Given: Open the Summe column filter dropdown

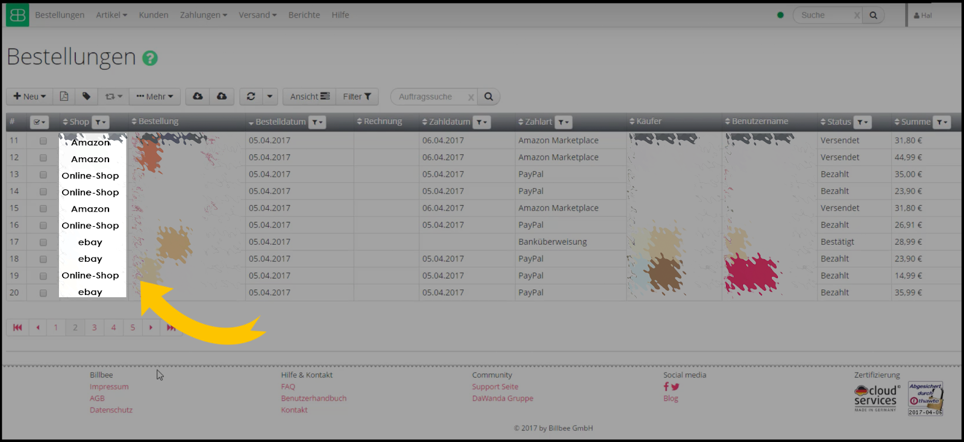Looking at the screenshot, I should pyautogui.click(x=942, y=122).
